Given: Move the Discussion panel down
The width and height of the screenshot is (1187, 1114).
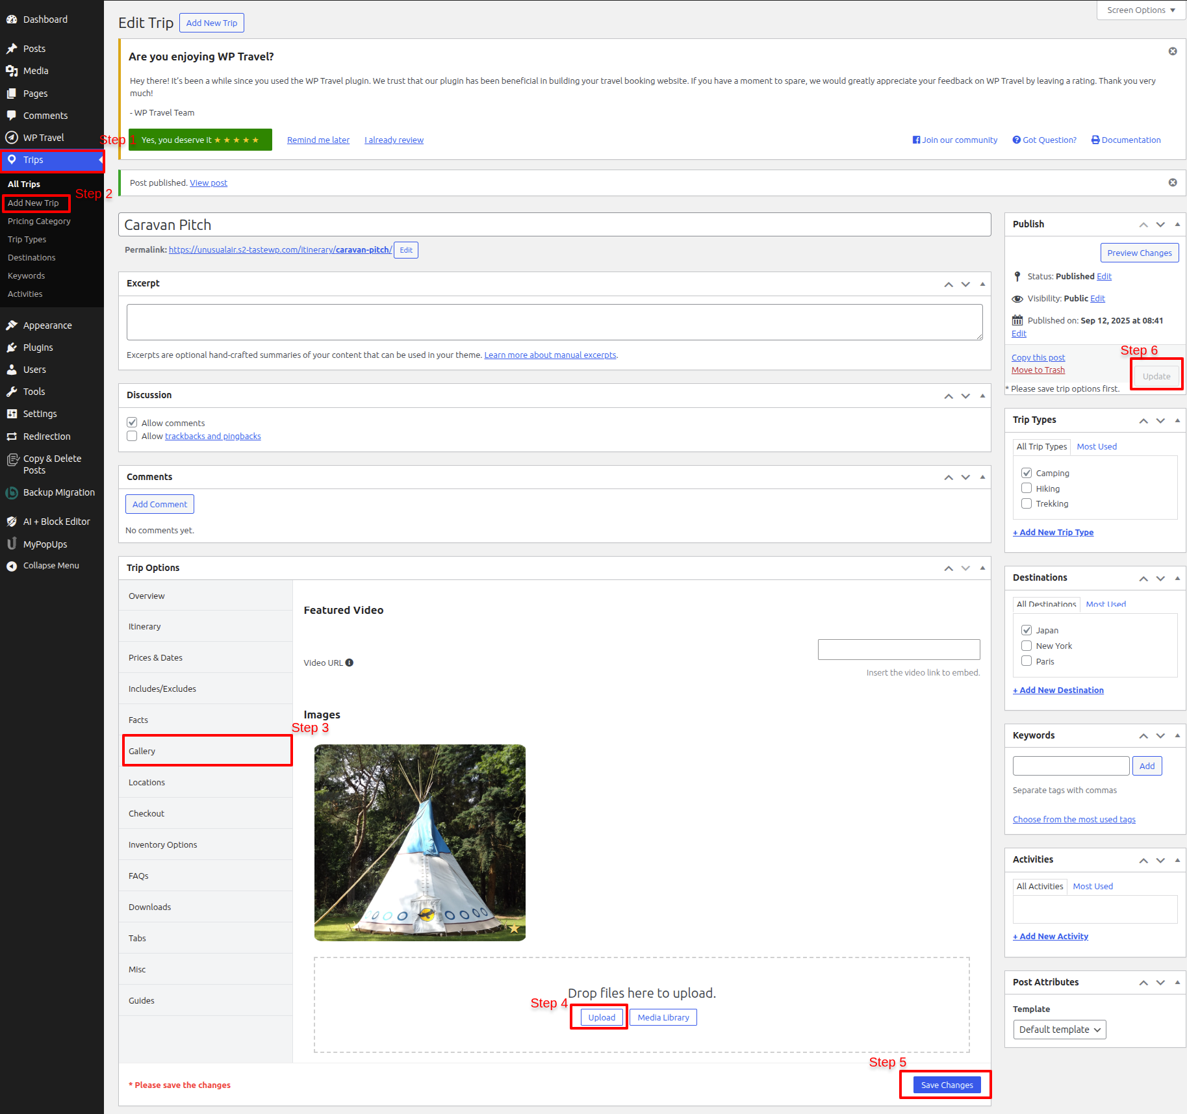Looking at the screenshot, I should pyautogui.click(x=965, y=396).
